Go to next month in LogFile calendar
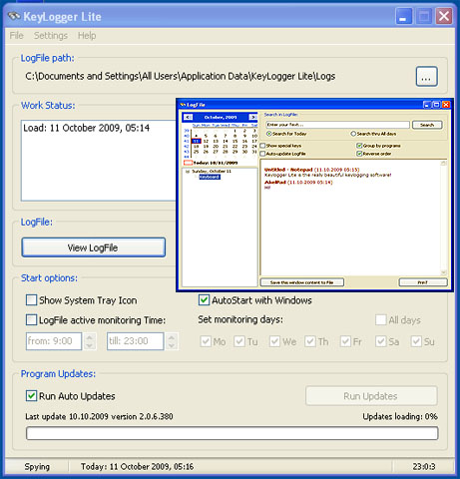Viewport: 460px width, 479px height. pos(252,117)
